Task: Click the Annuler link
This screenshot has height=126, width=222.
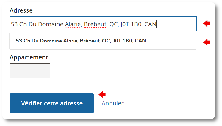Action: tap(112, 103)
